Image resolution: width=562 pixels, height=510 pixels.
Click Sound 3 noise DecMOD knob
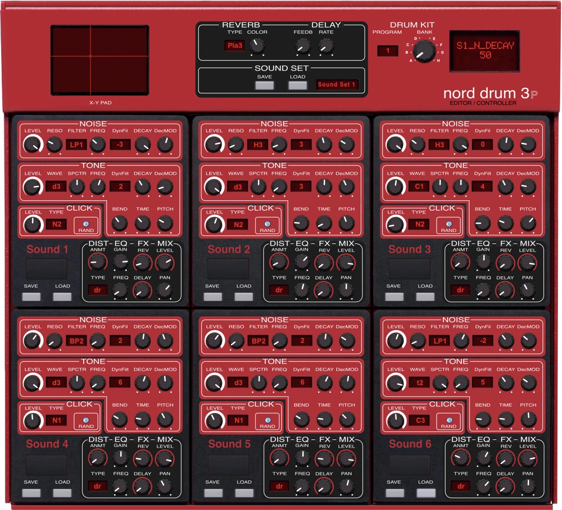click(x=528, y=145)
